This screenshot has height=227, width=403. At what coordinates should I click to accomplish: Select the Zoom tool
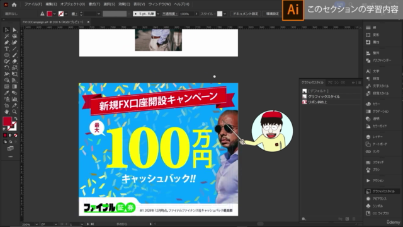pyautogui.click(x=14, y=112)
